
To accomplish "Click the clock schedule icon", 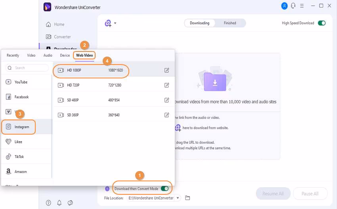I will pyautogui.click(x=107, y=189).
